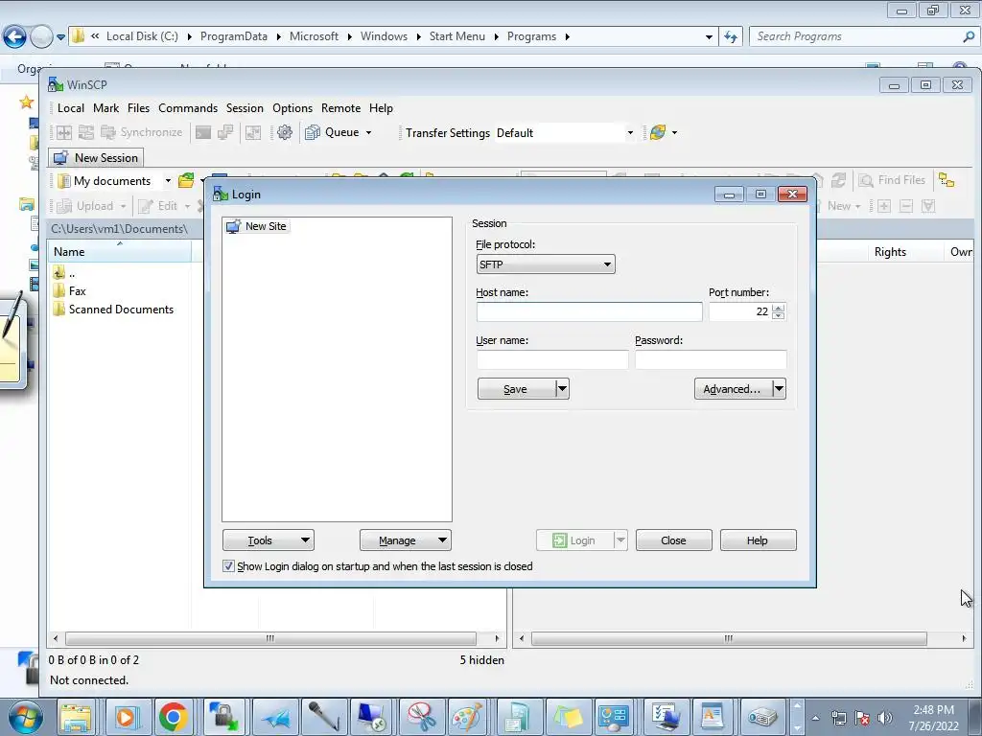
Task: Open WinSCP Preferences gear icon
Action: pyautogui.click(x=284, y=132)
